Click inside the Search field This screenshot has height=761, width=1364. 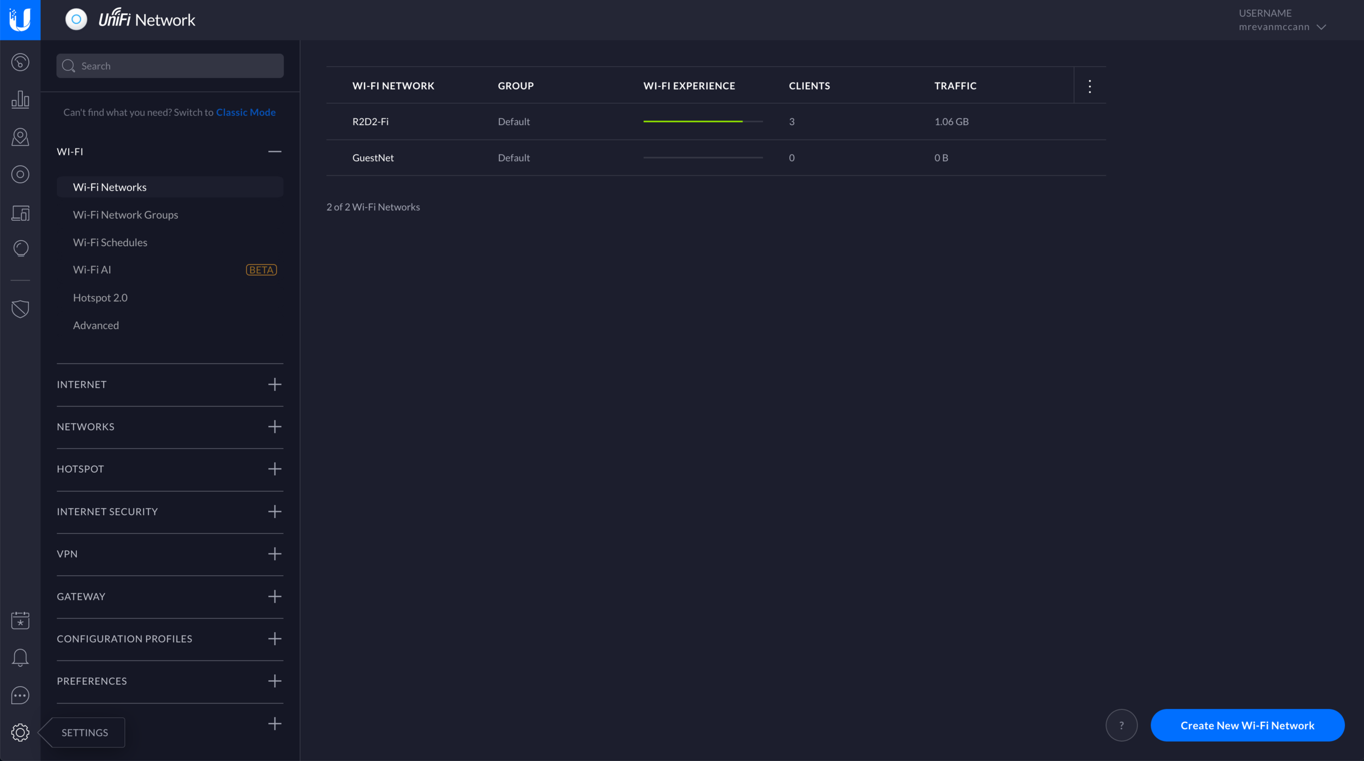point(170,66)
